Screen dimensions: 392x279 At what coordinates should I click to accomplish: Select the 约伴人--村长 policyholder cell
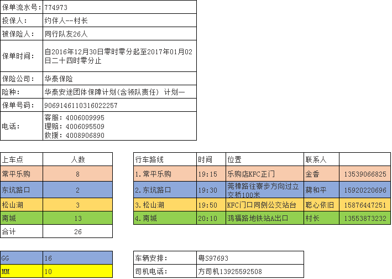[119, 20]
